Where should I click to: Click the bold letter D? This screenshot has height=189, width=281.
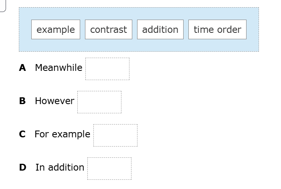pos(22,167)
